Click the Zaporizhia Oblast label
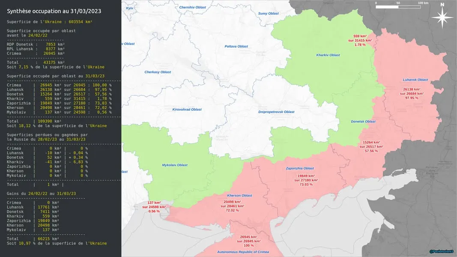This screenshot has width=457, height=257. (300, 168)
